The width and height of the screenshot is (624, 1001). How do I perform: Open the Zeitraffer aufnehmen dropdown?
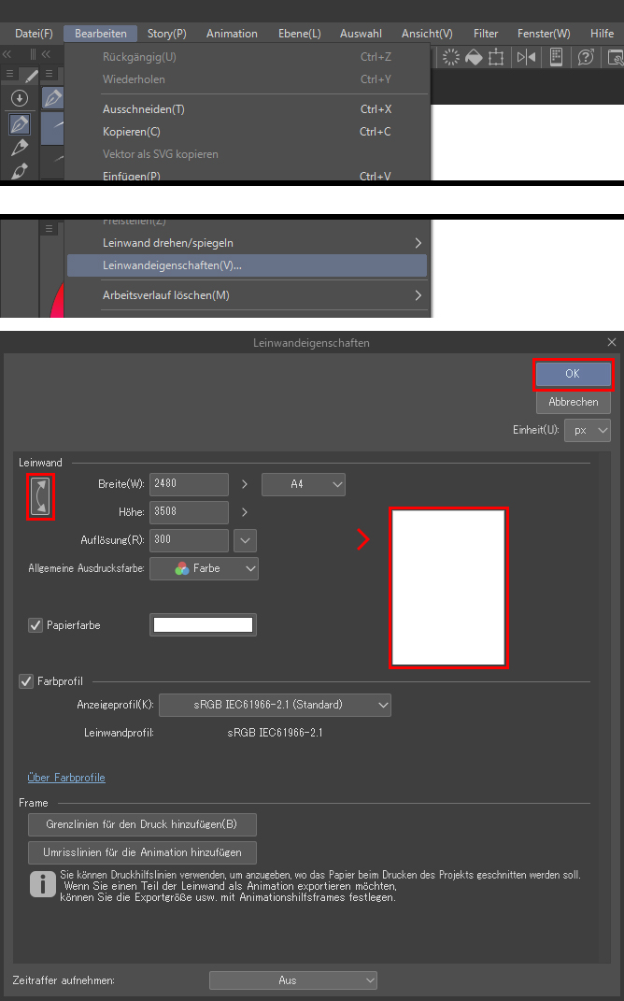pyautogui.click(x=293, y=980)
